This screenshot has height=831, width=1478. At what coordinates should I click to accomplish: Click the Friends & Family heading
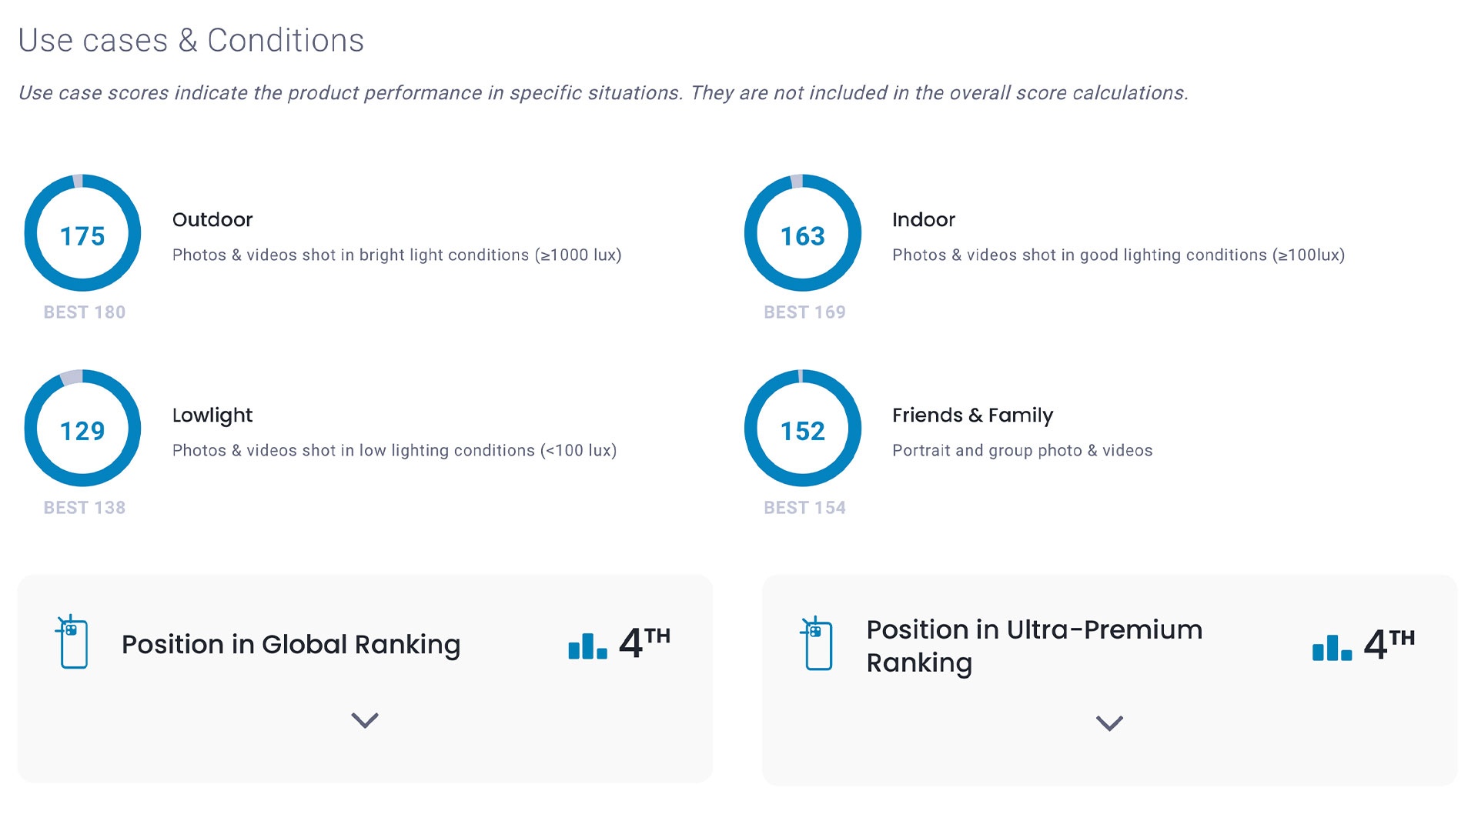(972, 415)
